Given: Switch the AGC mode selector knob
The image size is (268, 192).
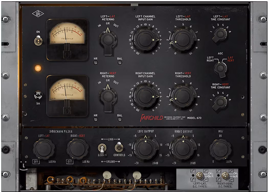Looking at the screenshot, I should tap(220, 68).
